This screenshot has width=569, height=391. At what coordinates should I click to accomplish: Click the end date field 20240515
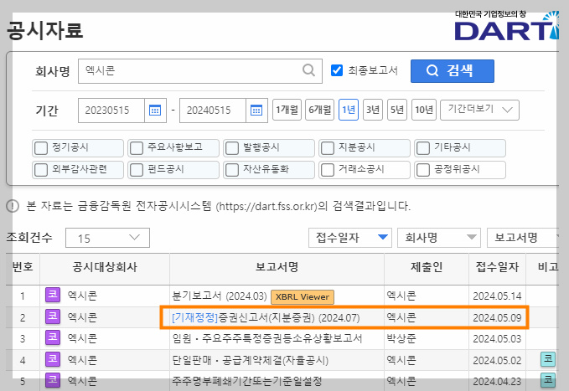pyautogui.click(x=213, y=111)
